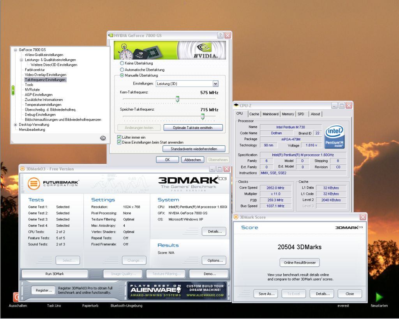
Task: Click the Speicher-Taktfrequenz slider handle
Action: coord(203,116)
